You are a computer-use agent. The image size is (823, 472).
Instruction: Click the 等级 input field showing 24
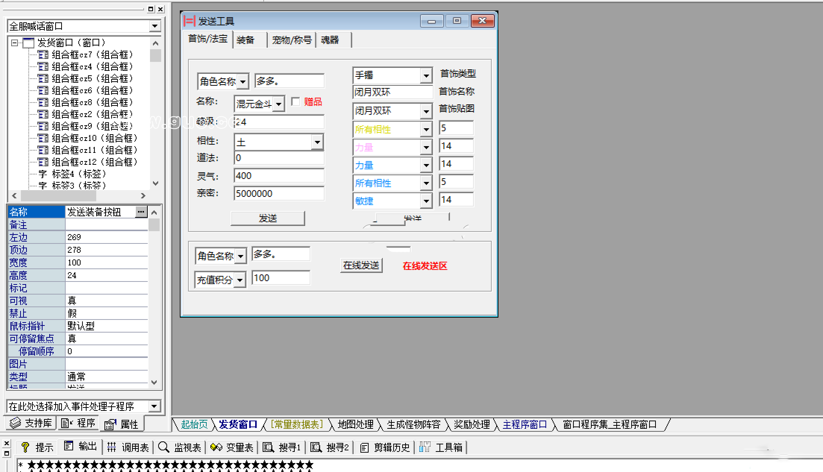[x=279, y=122]
